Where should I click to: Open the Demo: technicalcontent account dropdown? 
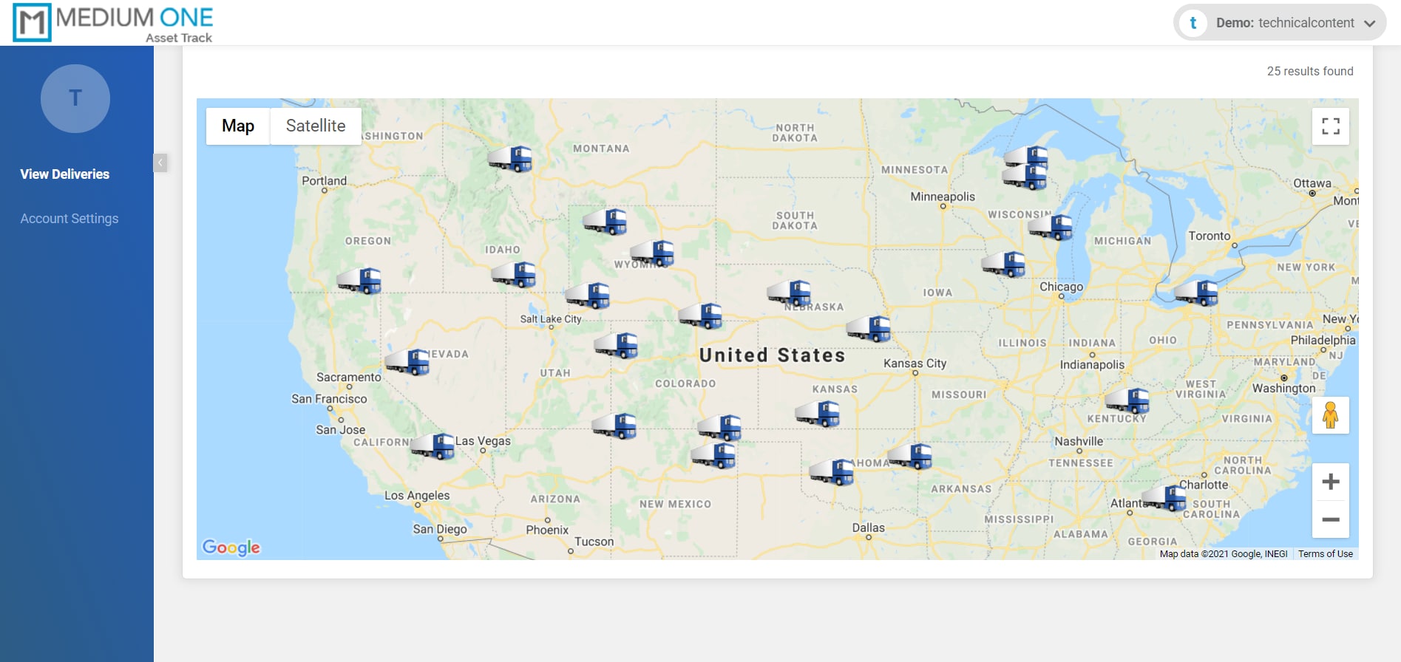click(1280, 23)
